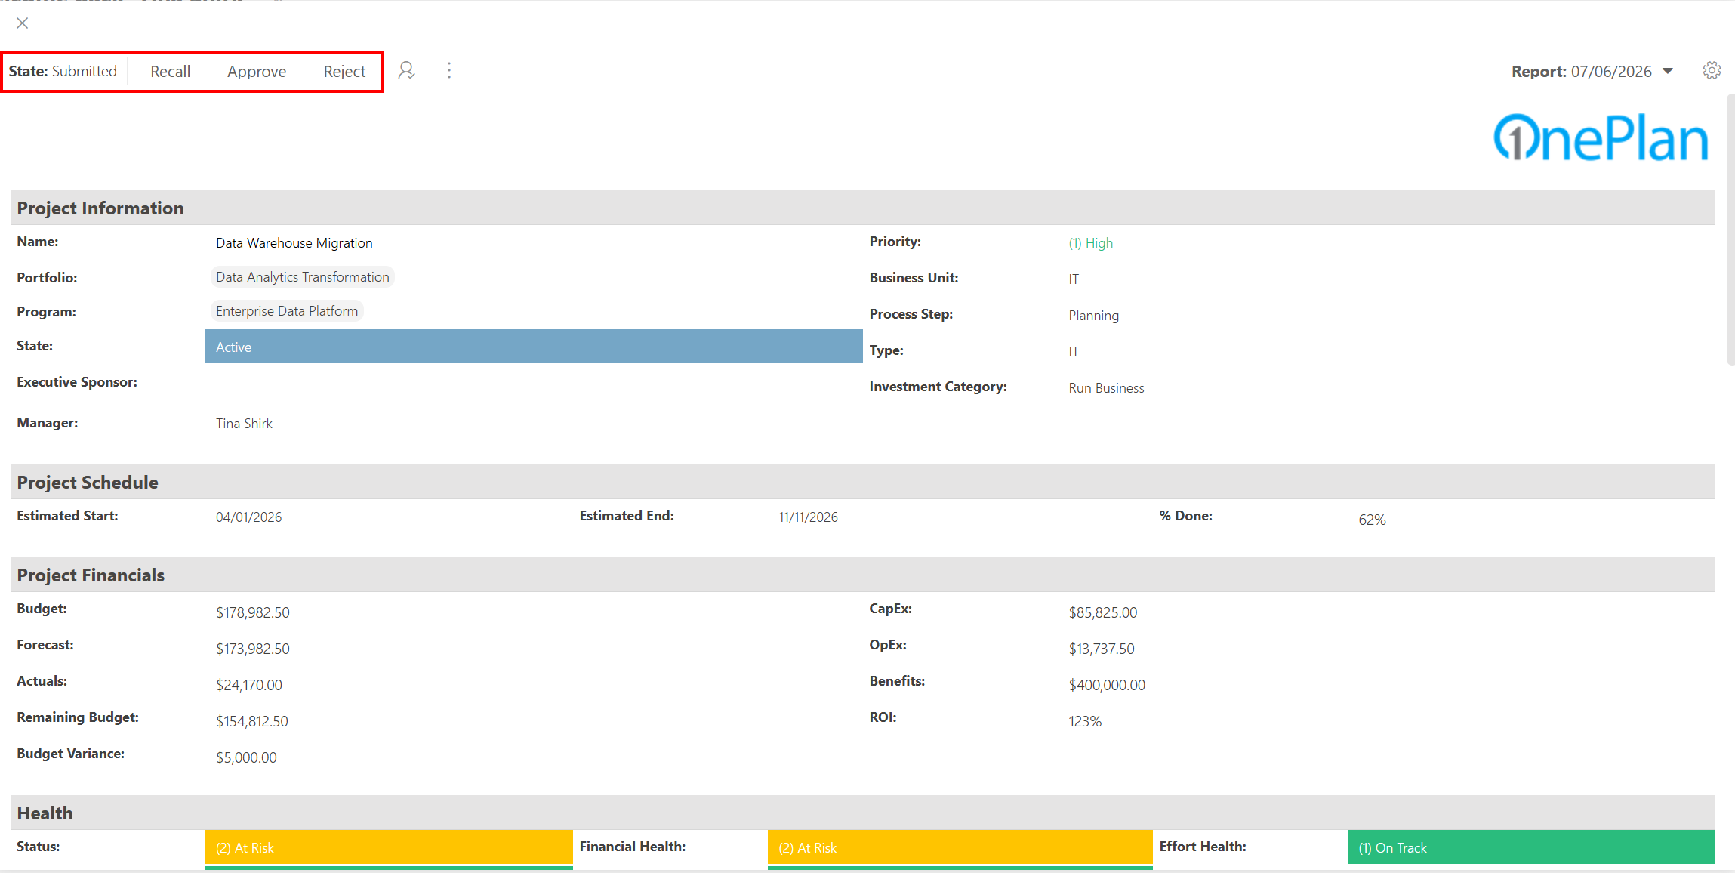The image size is (1735, 873).
Task: Open the Enterprise Data Platform program tag
Action: tap(286, 311)
